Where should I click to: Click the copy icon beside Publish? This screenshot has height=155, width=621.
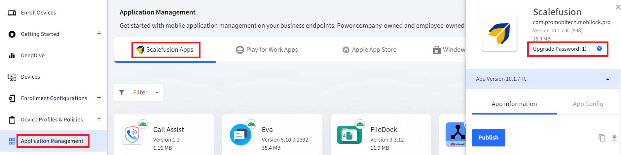coord(602,138)
